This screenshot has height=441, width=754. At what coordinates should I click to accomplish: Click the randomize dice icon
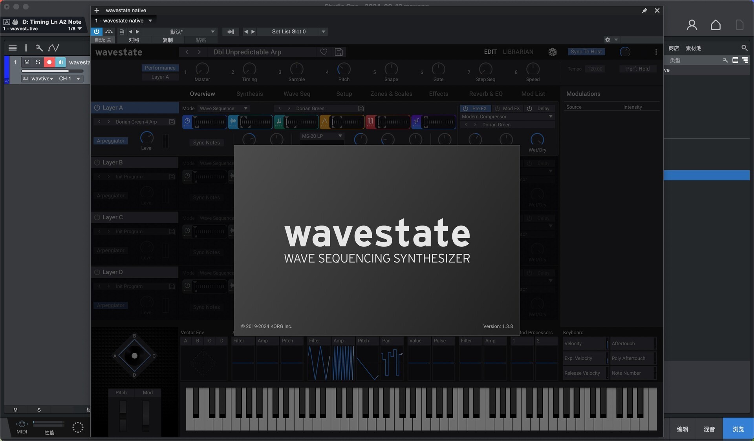pos(553,52)
